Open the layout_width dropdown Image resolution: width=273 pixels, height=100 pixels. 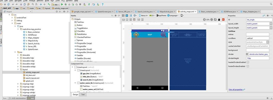pos(271,24)
